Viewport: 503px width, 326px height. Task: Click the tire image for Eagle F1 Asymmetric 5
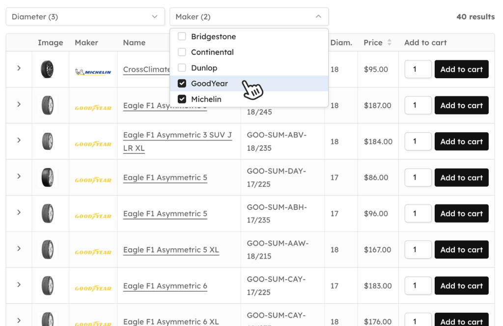pyautogui.click(x=48, y=178)
